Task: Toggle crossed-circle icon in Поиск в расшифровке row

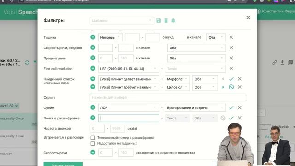Action: pyautogui.click(x=223, y=118)
